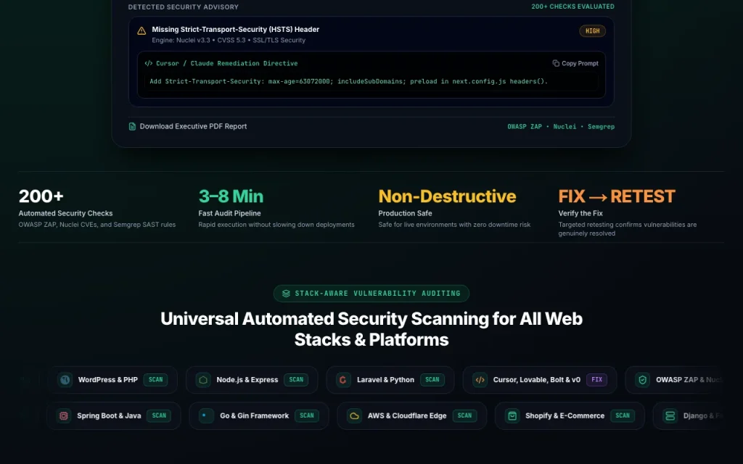Click the Stack-Aware Vulnerability Auditing badge
The height and width of the screenshot is (464, 743).
[x=371, y=294]
